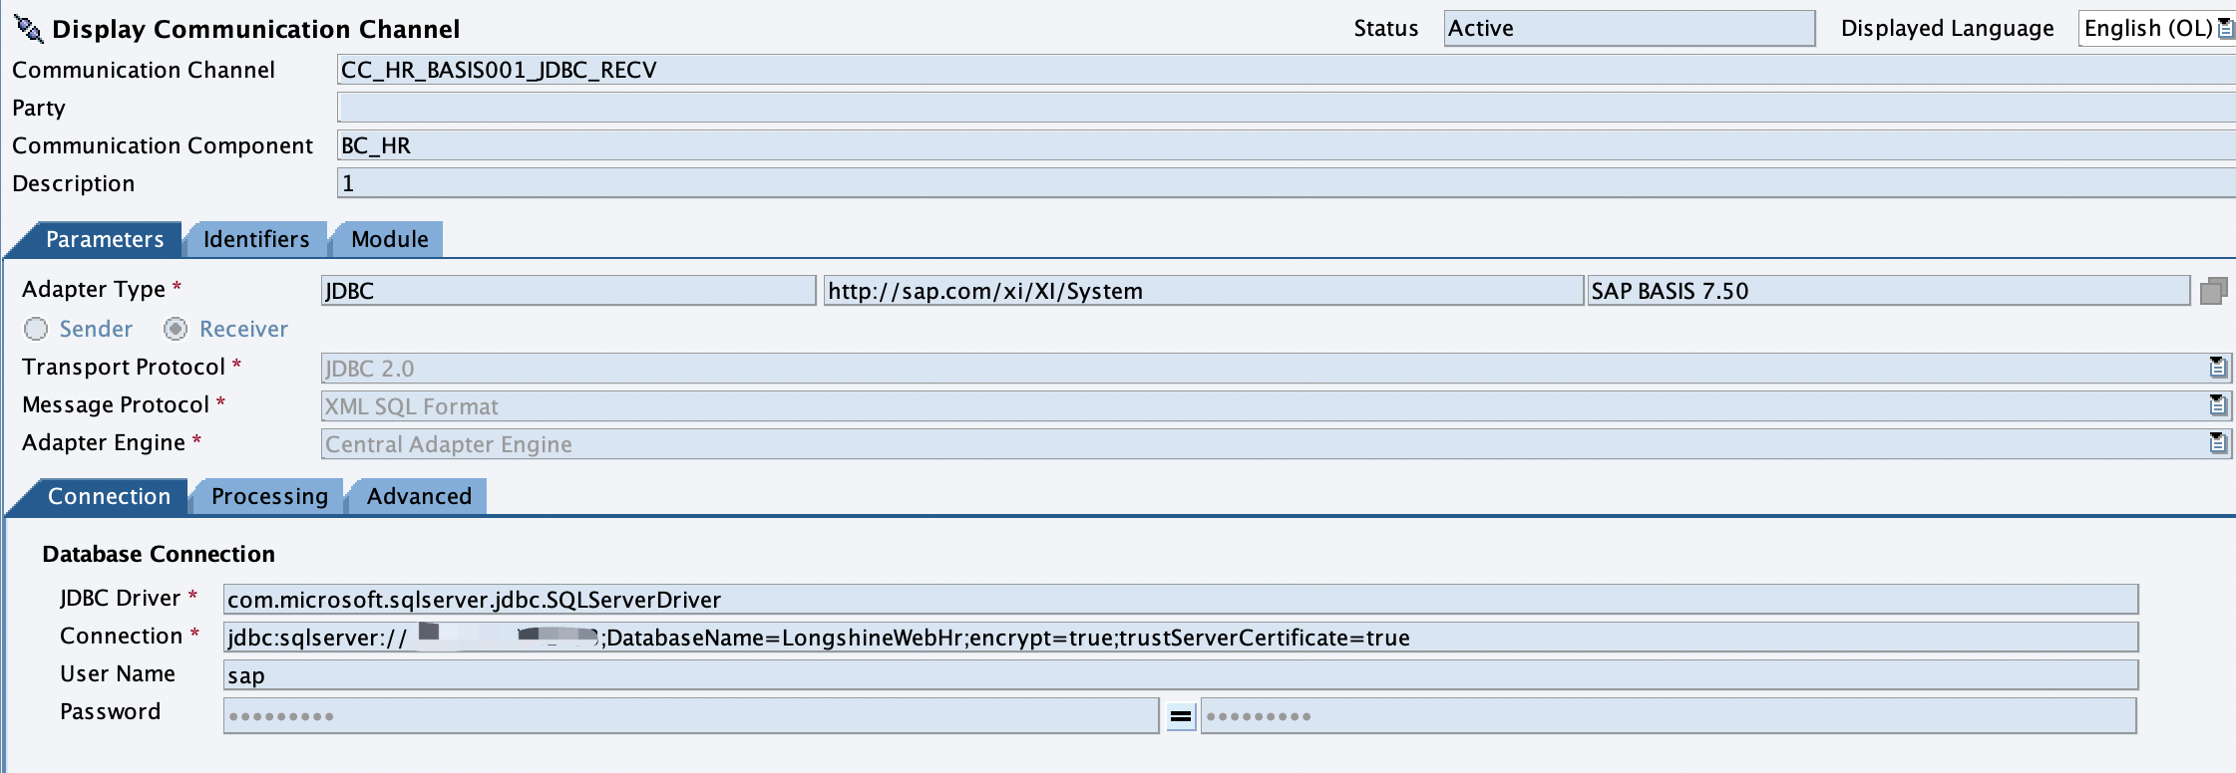Switch to the Module tab
The height and width of the screenshot is (773, 2236).
(390, 239)
